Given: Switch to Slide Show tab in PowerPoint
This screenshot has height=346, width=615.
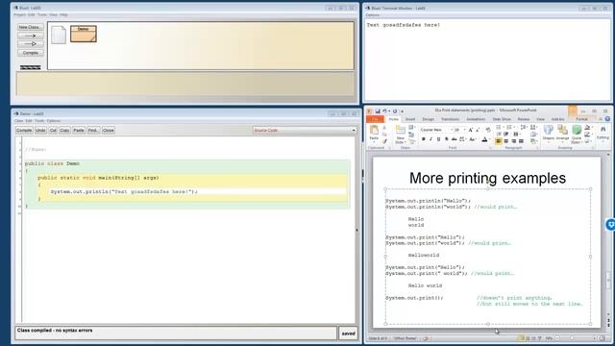Looking at the screenshot, I should click(502, 119).
